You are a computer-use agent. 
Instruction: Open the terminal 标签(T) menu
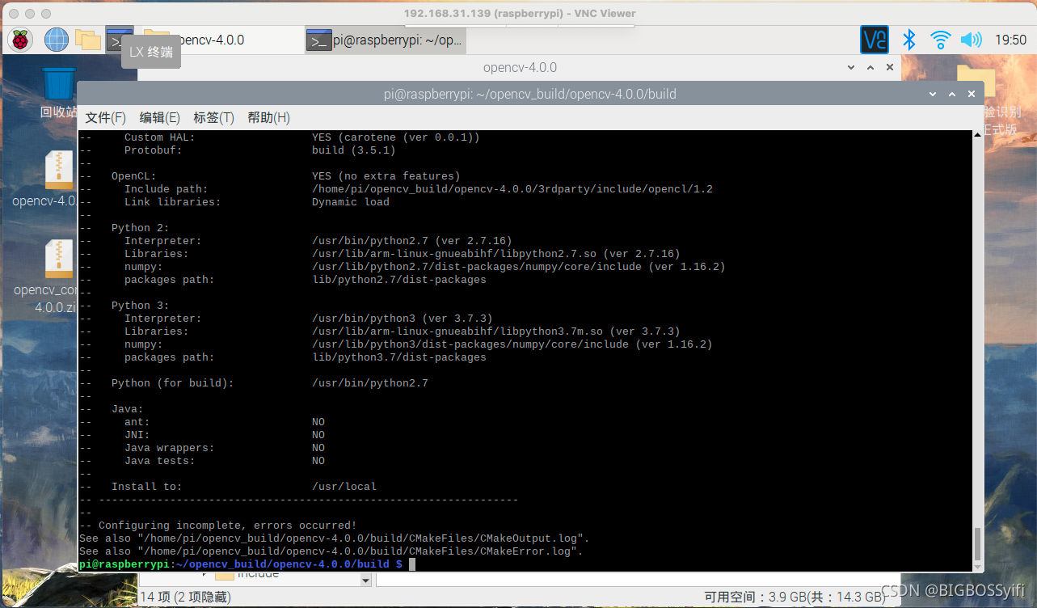click(214, 117)
